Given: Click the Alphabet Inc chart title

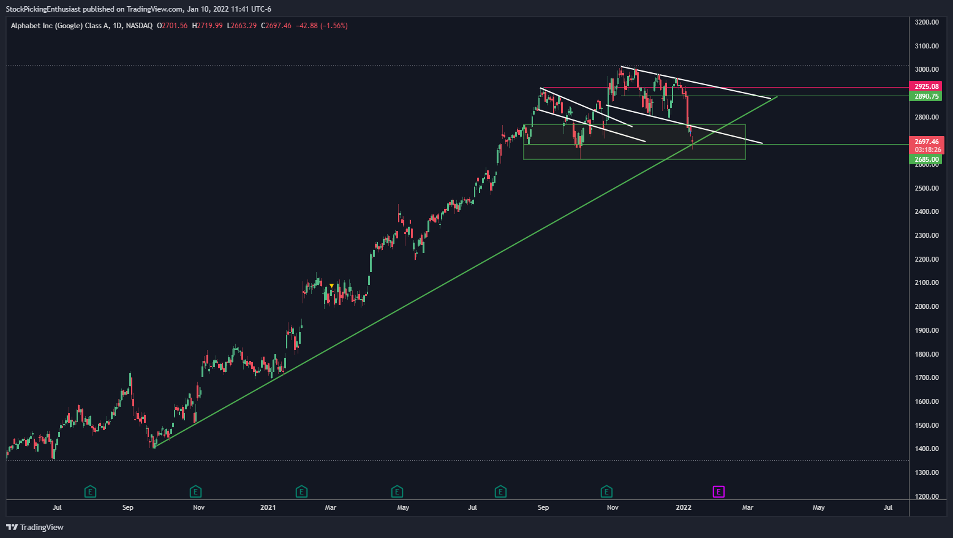Looking at the screenshot, I should click(81, 26).
